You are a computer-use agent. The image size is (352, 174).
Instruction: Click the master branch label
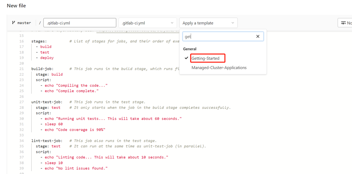[x=24, y=23]
